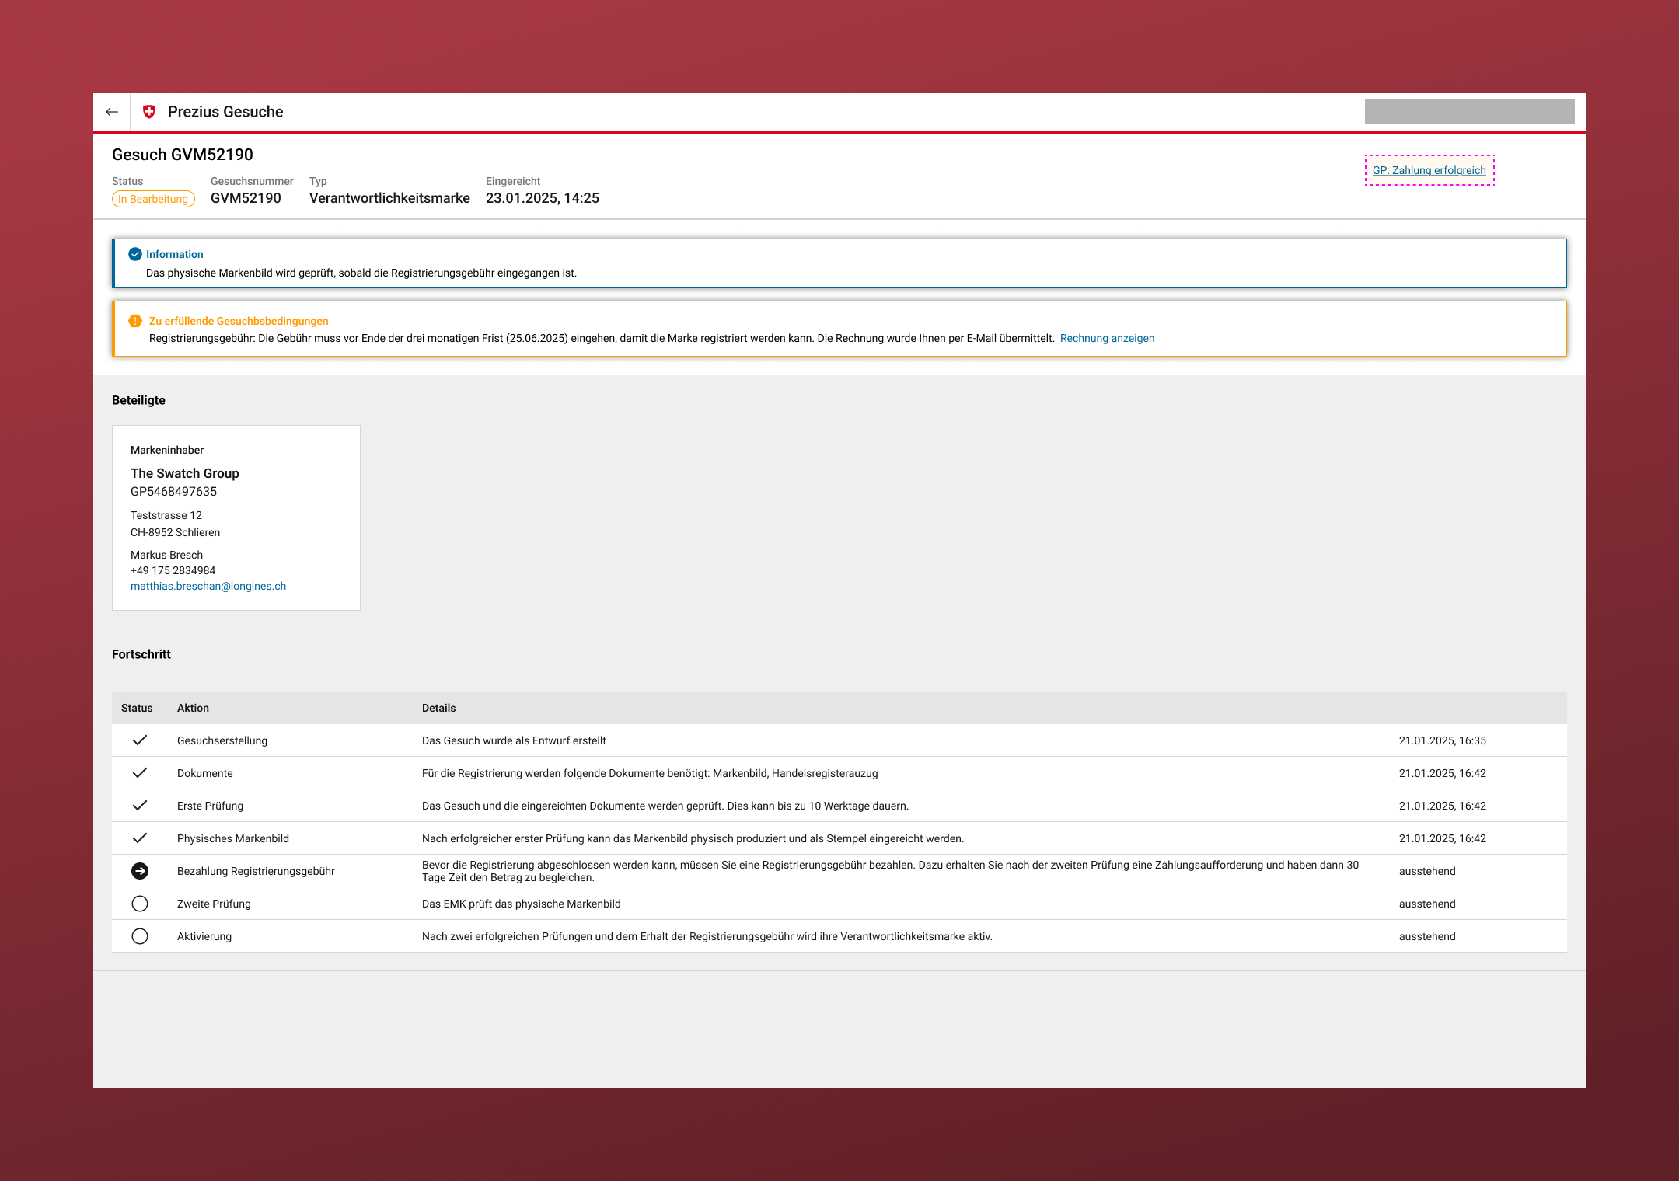Click the Physisches Markenbild checkmark icon
The width and height of the screenshot is (1679, 1181).
(x=140, y=838)
